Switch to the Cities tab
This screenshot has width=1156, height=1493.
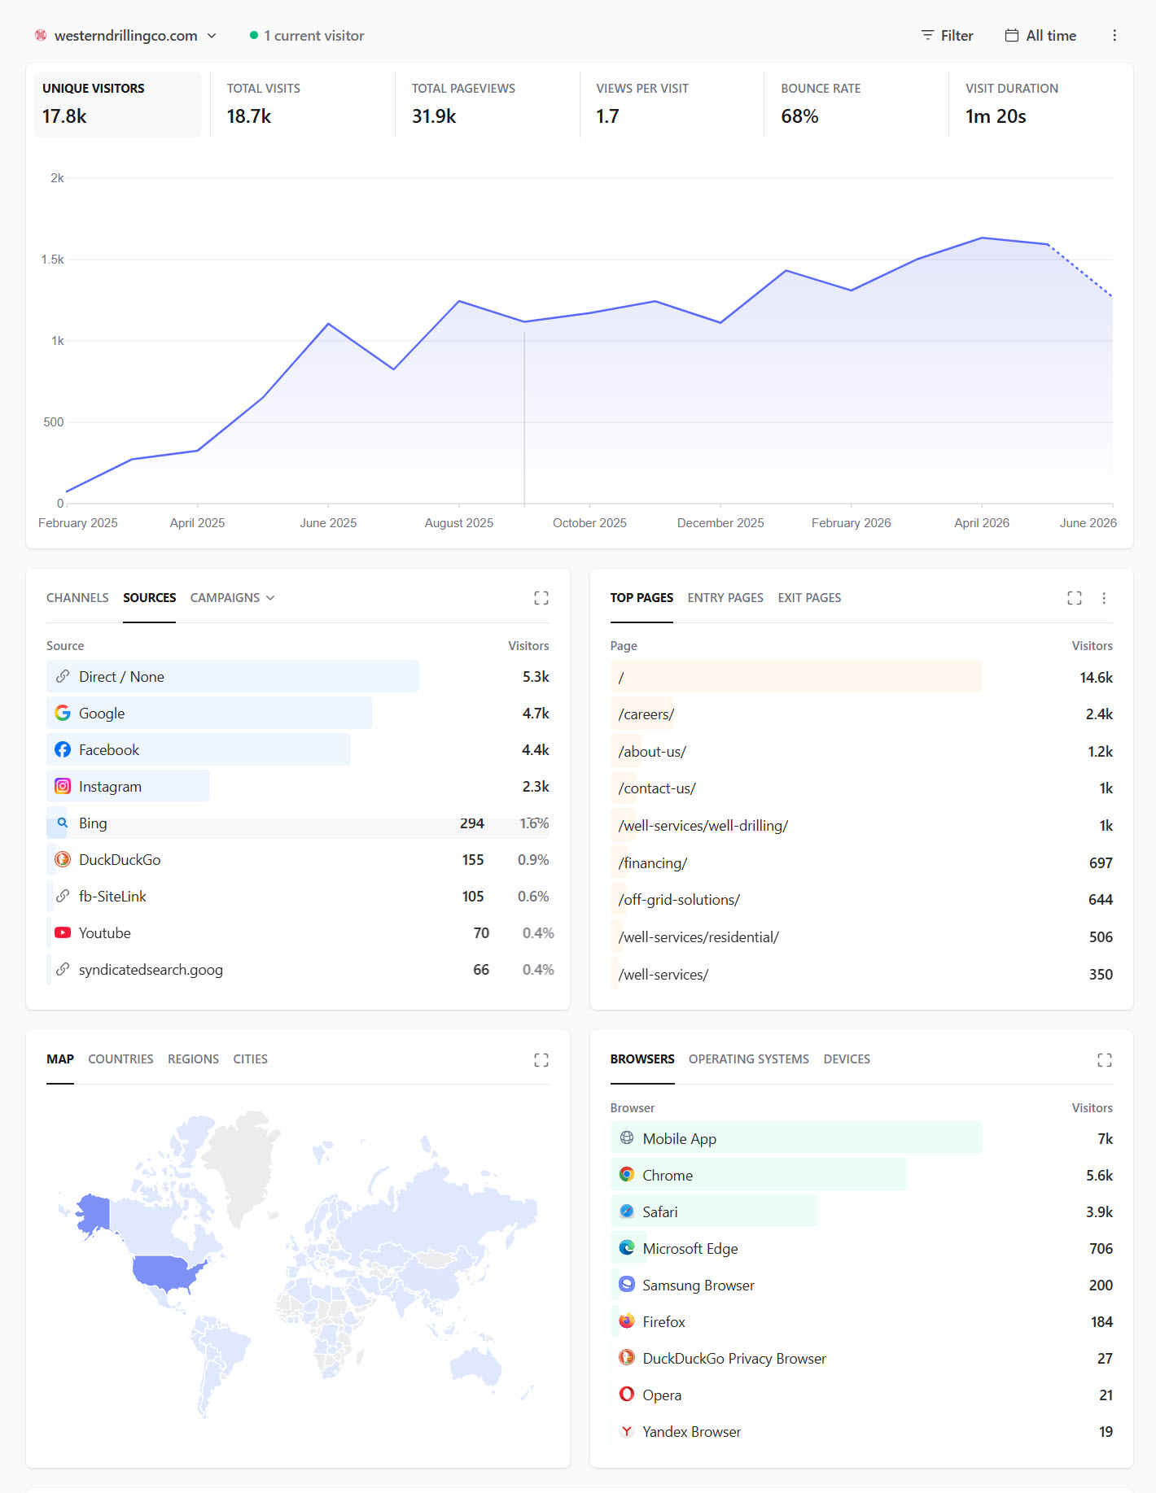click(x=250, y=1059)
